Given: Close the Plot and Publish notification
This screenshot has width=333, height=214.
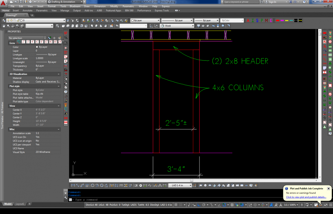Looking at the screenshot, I should (328, 188).
